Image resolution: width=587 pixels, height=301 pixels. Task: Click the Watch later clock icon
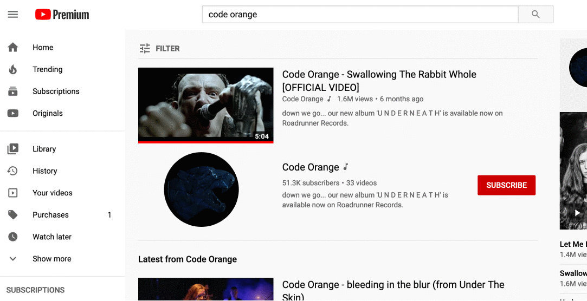(x=12, y=237)
